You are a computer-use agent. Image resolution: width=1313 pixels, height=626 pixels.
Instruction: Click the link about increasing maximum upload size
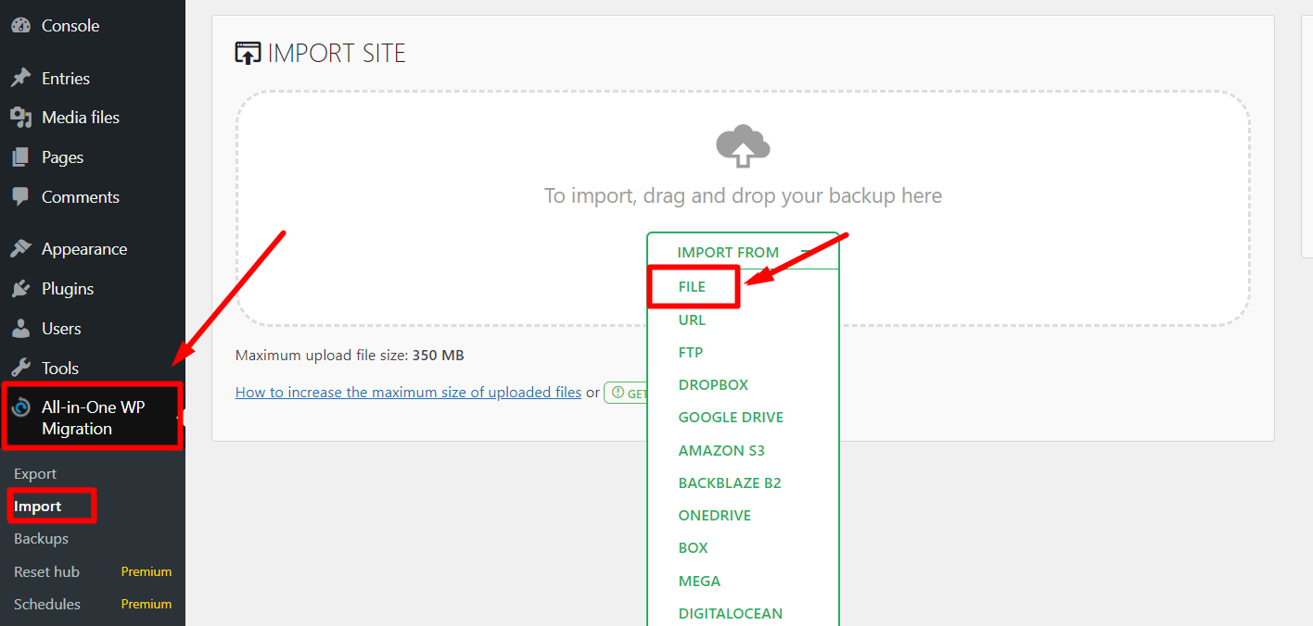[x=408, y=392]
